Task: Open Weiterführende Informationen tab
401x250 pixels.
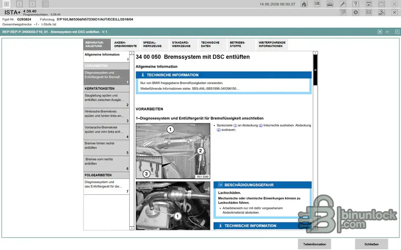Action: [272, 44]
